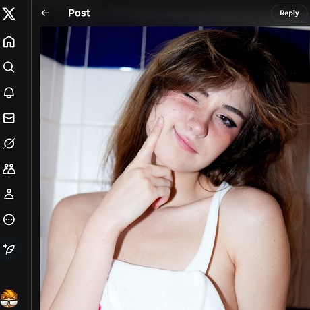The height and width of the screenshot is (310, 310).
Task: Tap the slashed-circle Grok logo
Action: [x=9, y=144]
